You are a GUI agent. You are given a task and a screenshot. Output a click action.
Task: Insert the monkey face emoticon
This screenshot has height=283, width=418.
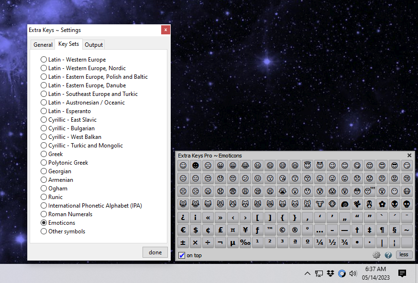[x=332, y=204]
